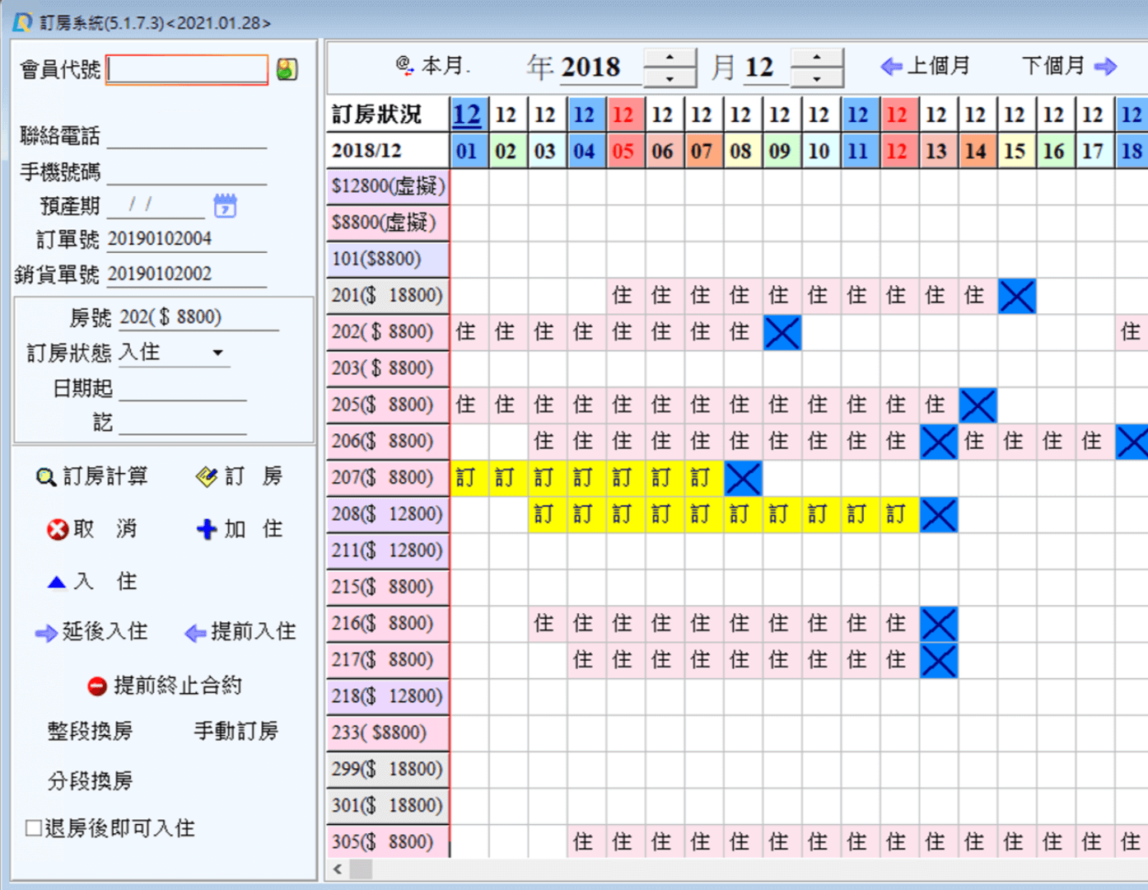
Task: Click the checkout X cell in row 202
Action: (782, 332)
